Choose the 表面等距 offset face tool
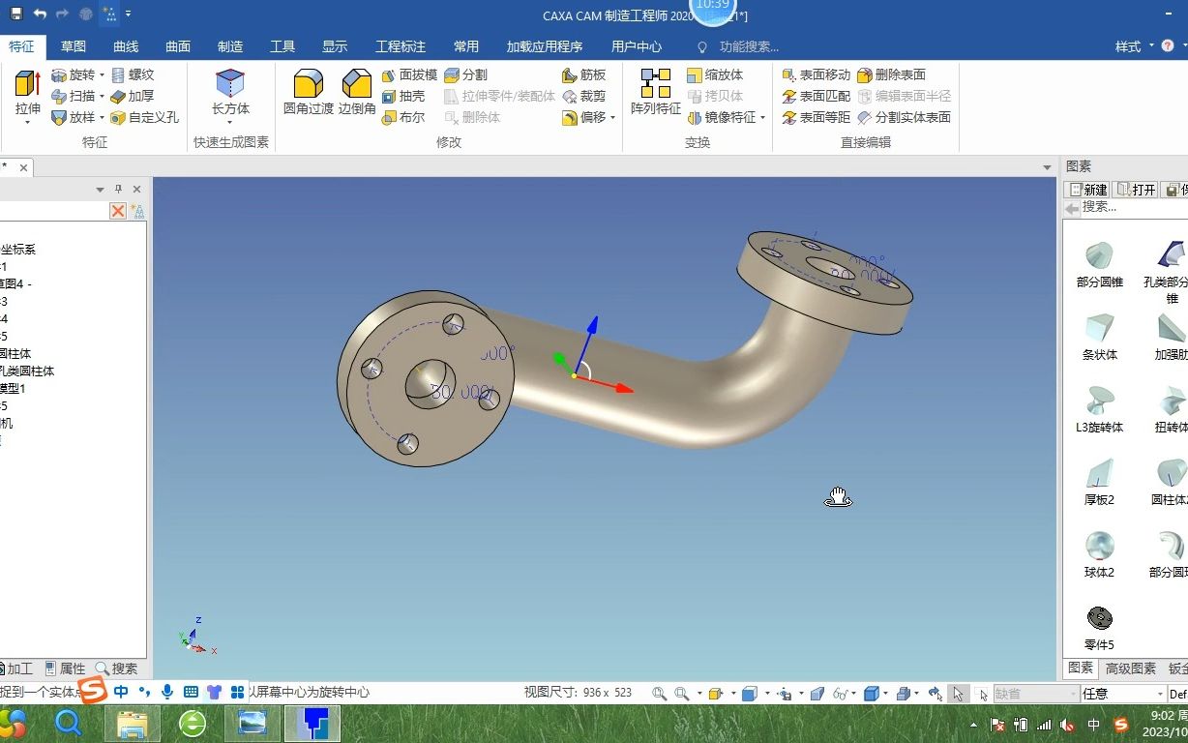Viewport: 1188px width, 743px height. coord(817,117)
